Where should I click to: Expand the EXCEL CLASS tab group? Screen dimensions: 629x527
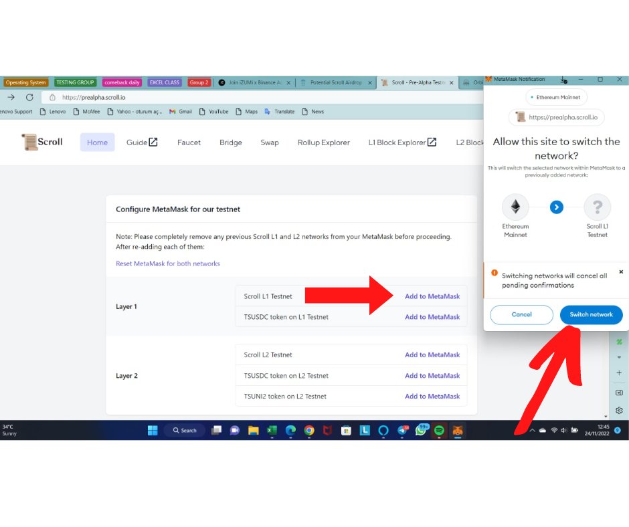(165, 82)
